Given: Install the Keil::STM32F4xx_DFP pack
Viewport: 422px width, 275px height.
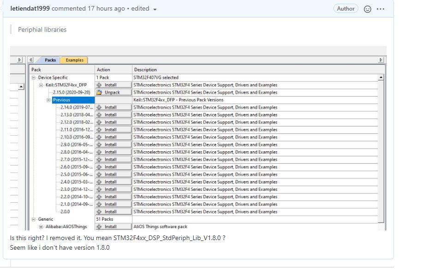Looking at the screenshot, I should [x=113, y=85].
